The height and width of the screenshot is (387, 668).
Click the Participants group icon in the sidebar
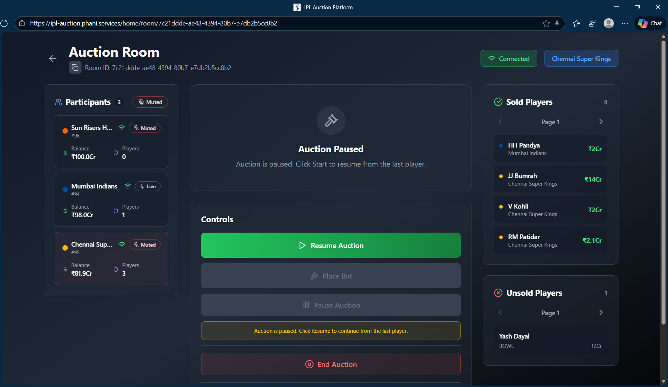coord(58,102)
